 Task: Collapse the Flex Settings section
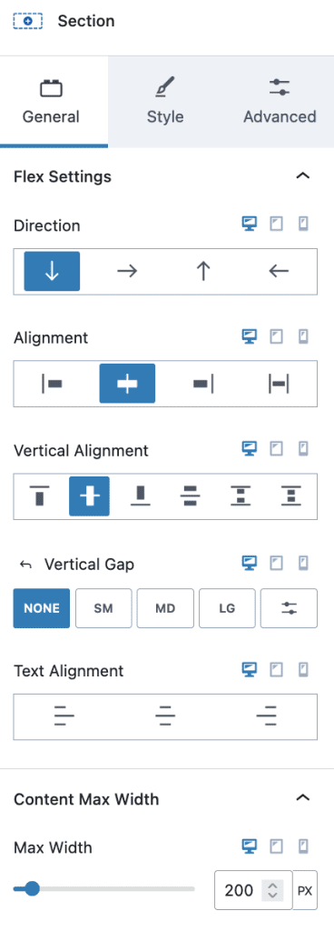[x=303, y=175]
